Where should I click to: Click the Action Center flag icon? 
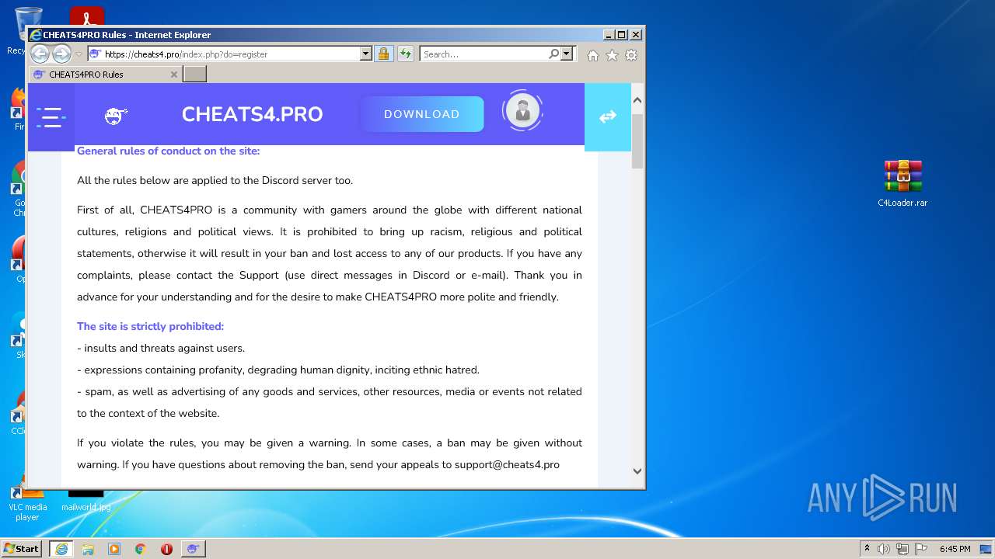922,549
